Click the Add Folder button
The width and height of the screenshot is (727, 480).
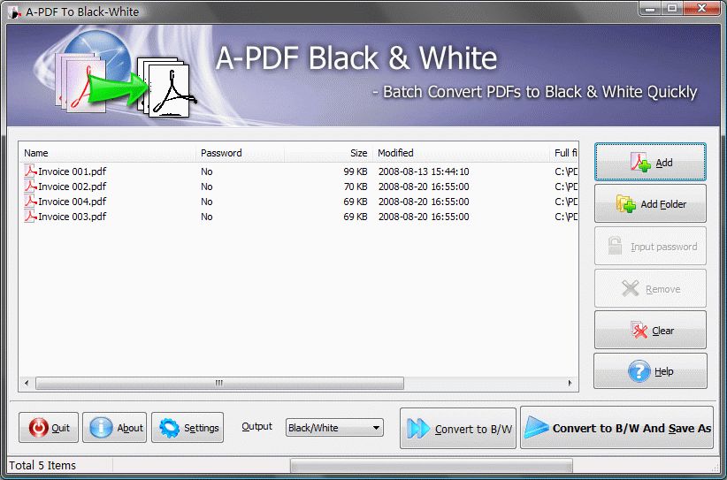tap(650, 204)
